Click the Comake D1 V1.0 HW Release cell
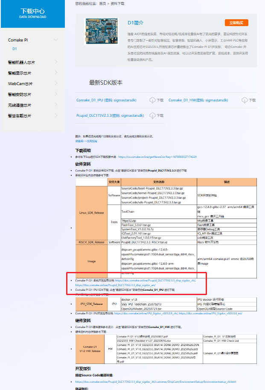 coord(90,349)
